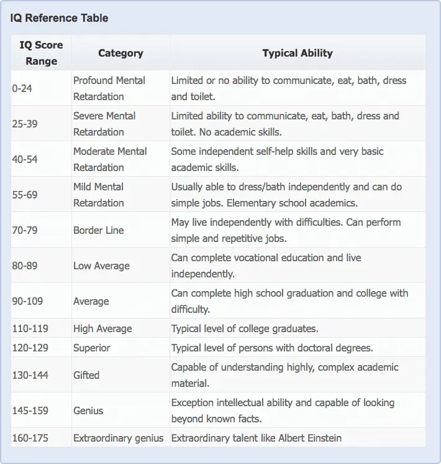Screen dimensions: 441x464
Task: Click the 'Typical Ability' column header
Action: (x=298, y=53)
